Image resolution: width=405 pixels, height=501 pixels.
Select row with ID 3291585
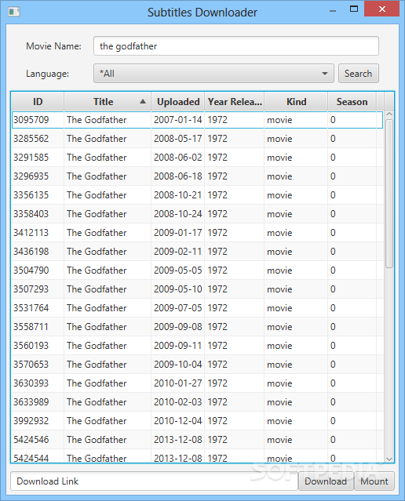tap(197, 158)
